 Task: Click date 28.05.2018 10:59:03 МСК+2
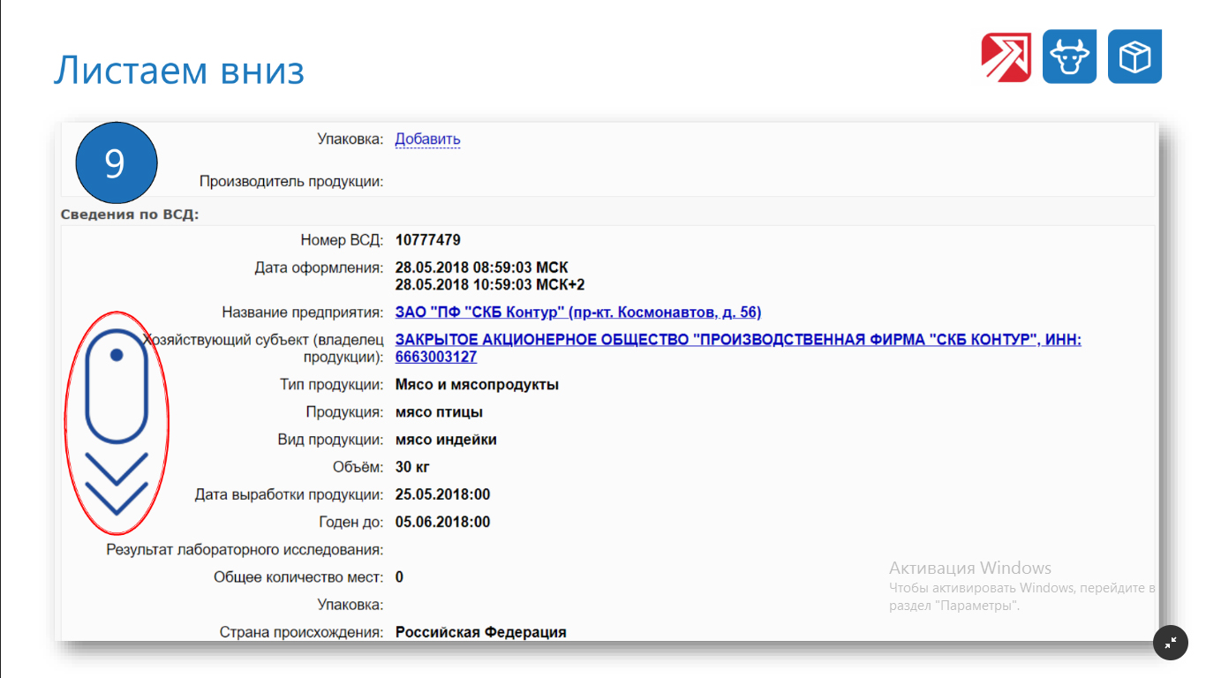click(490, 284)
